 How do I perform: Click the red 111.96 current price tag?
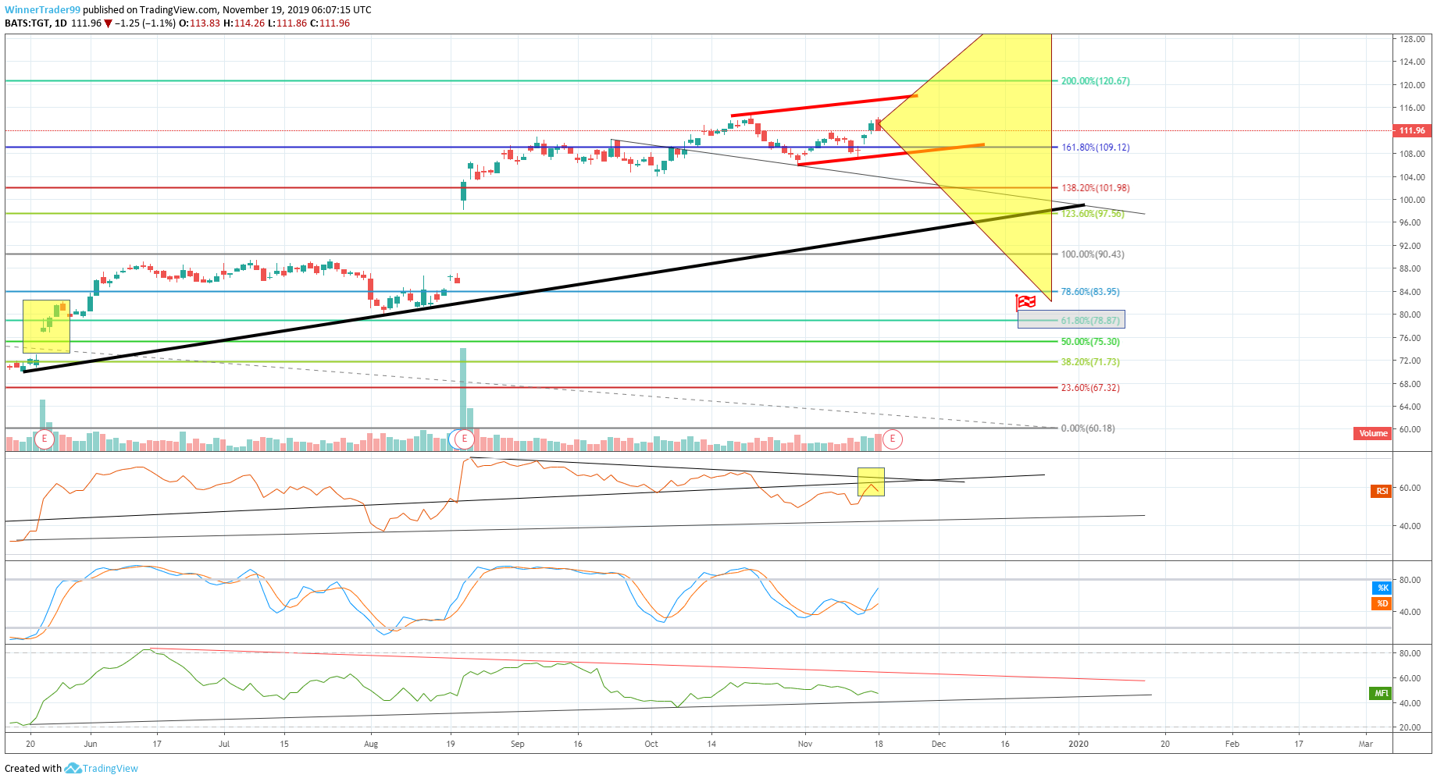click(x=1412, y=131)
